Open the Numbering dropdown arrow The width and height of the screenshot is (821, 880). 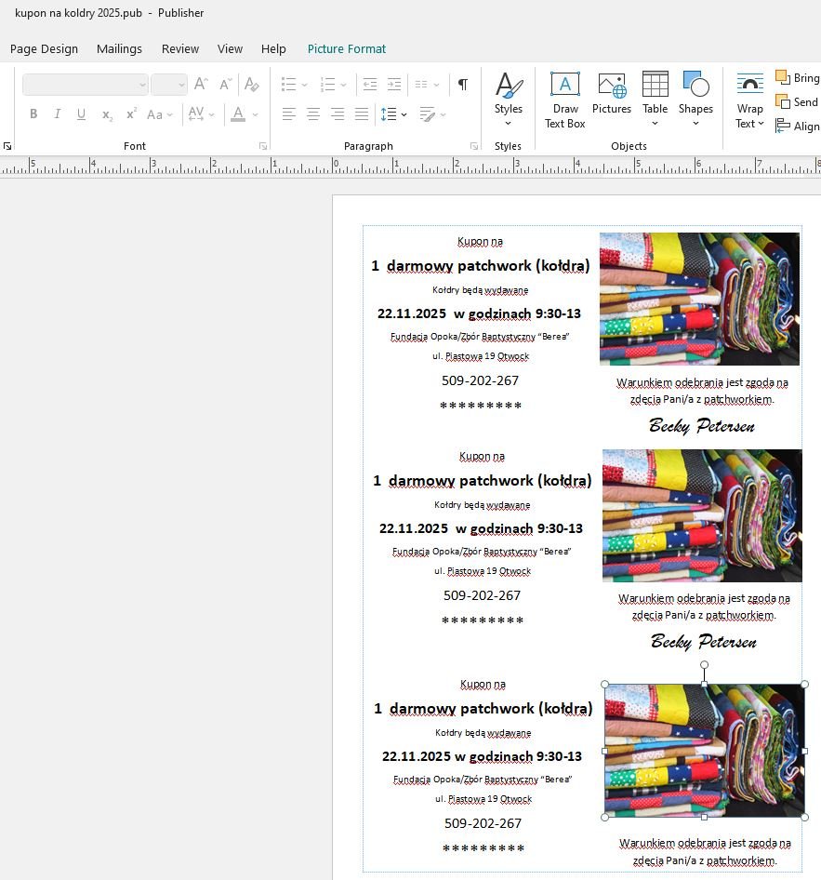343,86
